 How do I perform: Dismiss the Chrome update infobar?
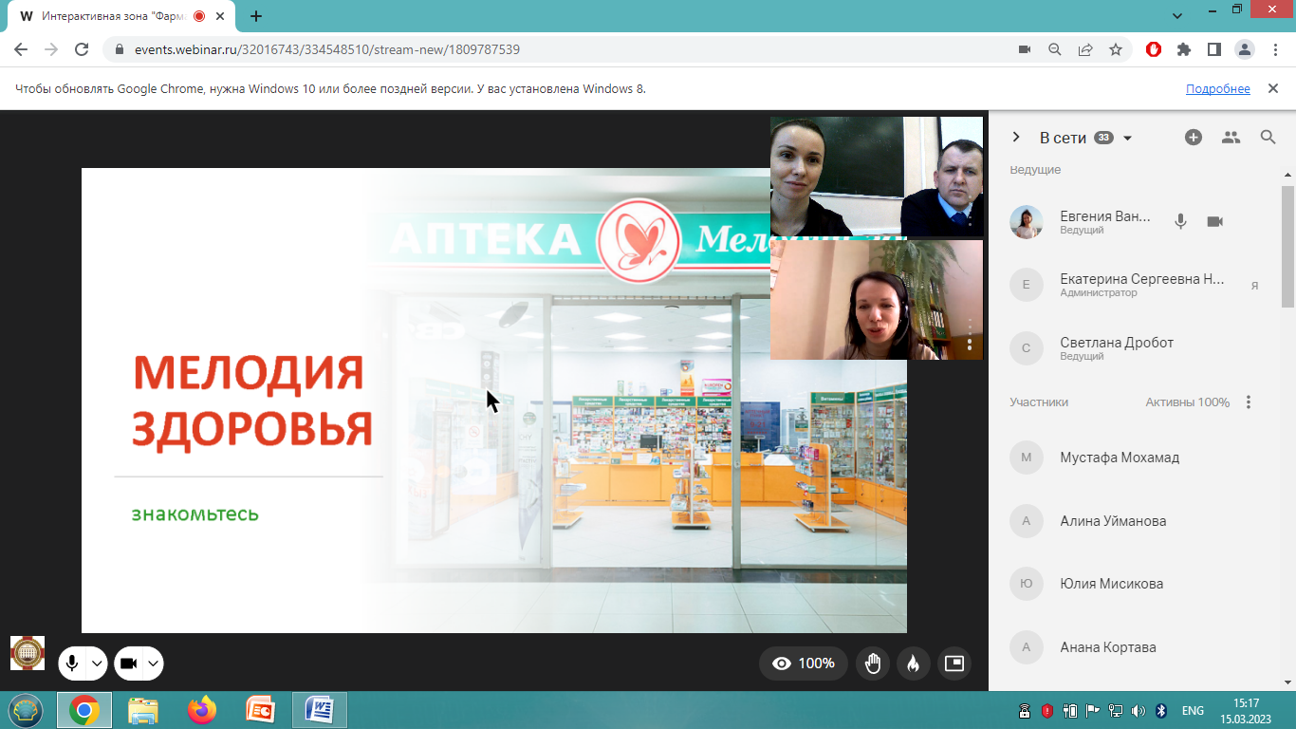coord(1273,88)
